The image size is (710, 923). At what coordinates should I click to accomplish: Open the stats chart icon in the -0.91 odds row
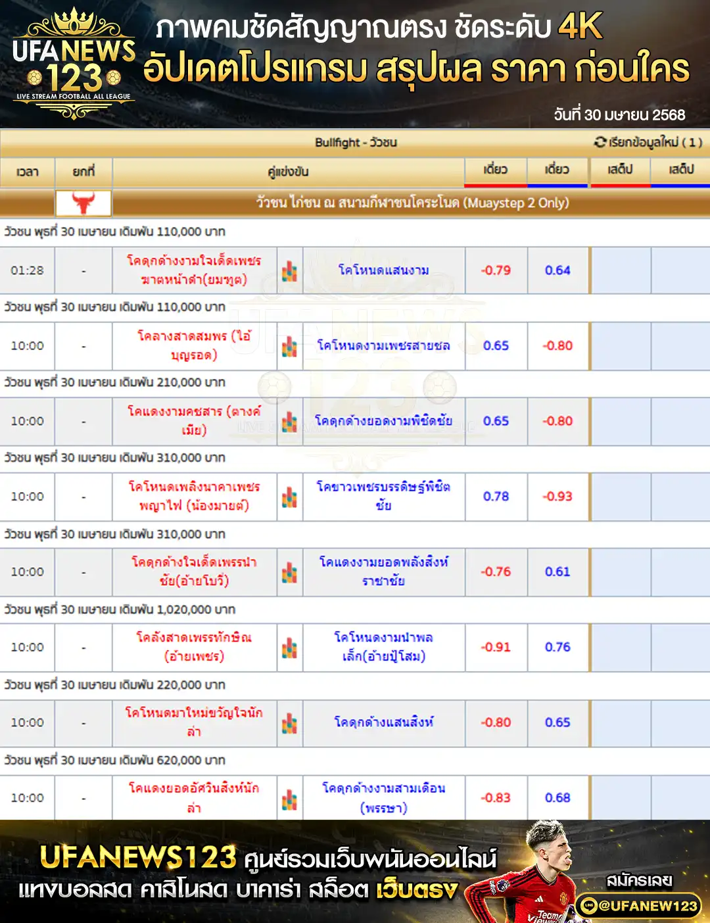[290, 647]
